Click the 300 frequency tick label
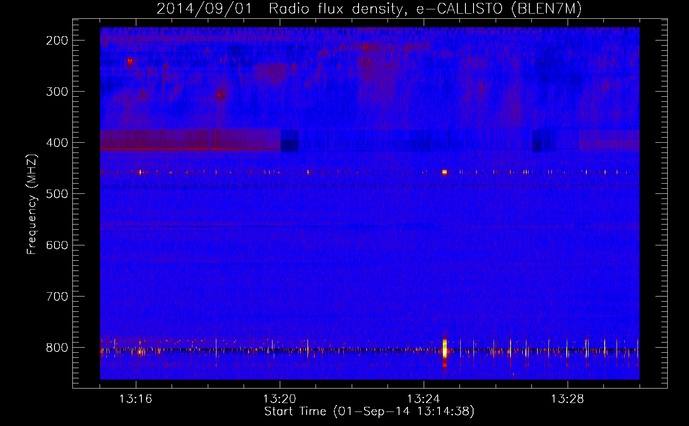Image resolution: width=689 pixels, height=426 pixels. pyautogui.click(x=57, y=92)
